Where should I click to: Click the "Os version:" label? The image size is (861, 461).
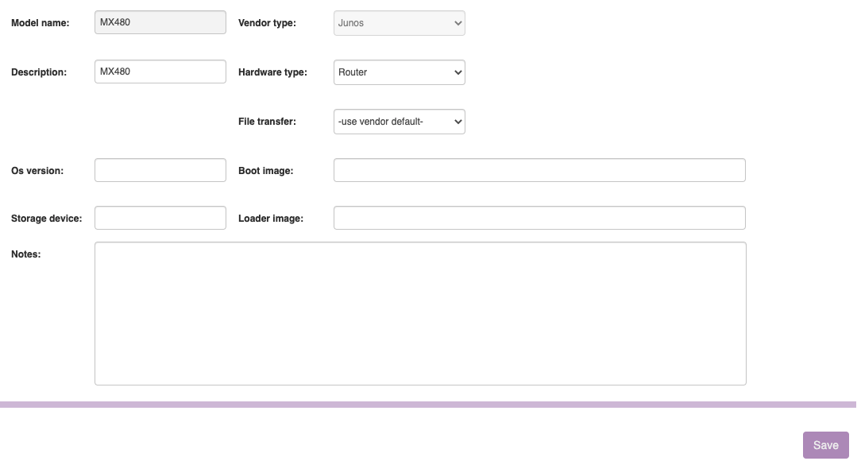tap(37, 171)
